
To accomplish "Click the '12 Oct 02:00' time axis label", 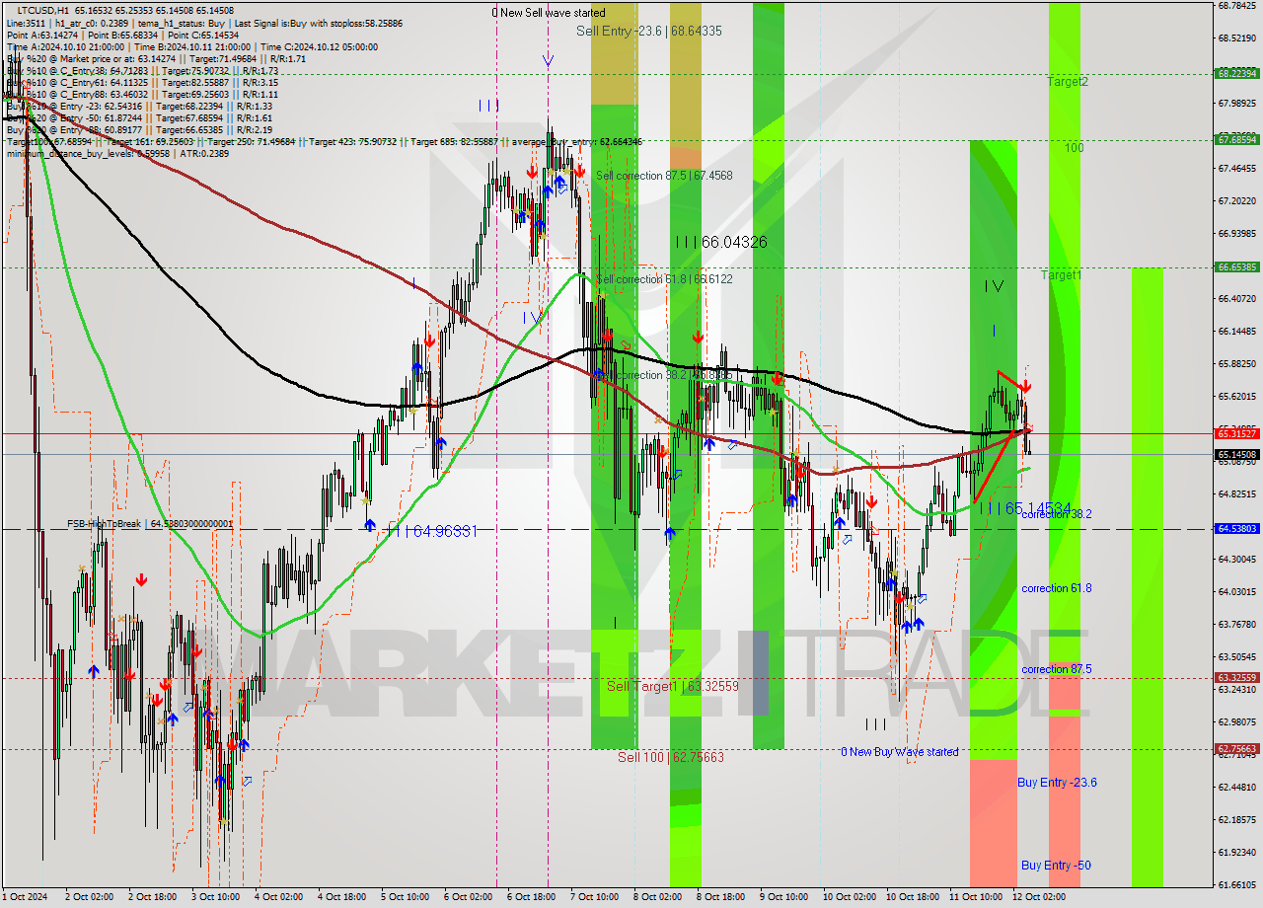I will [x=1037, y=897].
